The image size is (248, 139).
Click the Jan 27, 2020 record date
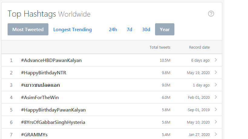[199, 134]
